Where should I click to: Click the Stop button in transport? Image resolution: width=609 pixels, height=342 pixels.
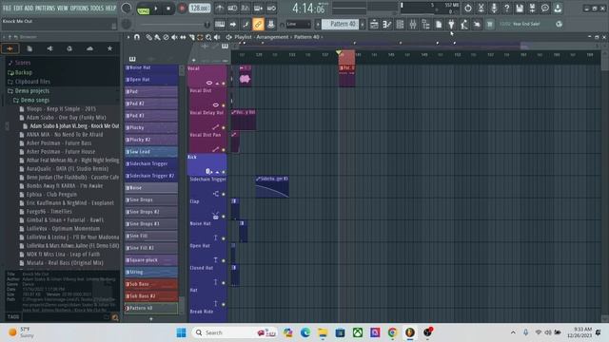coord(168,9)
